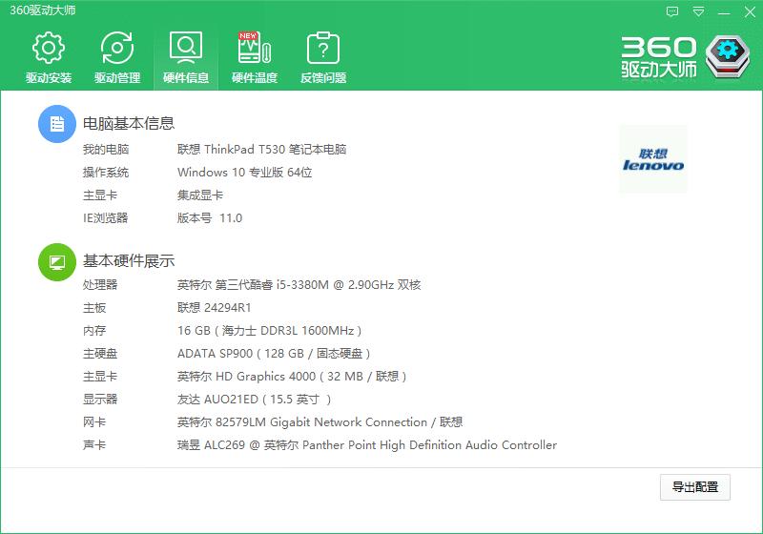763x534 pixels.
Task: Click the 版本号 11.0 value
Action: pyautogui.click(x=210, y=217)
